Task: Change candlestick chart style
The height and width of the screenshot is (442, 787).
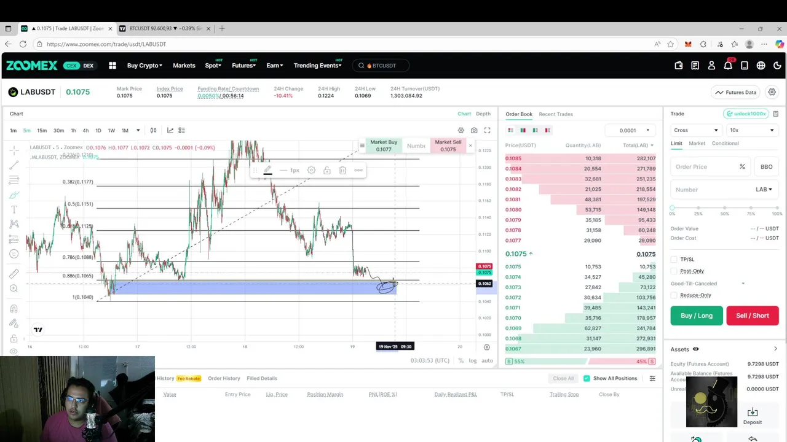Action: (x=153, y=130)
